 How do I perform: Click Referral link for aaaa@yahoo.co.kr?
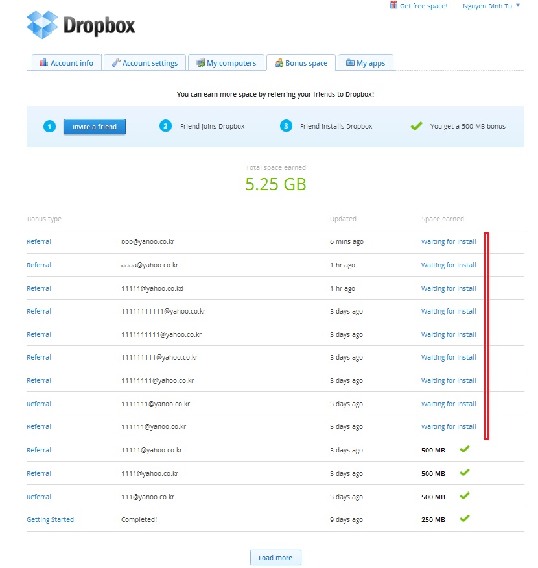point(39,265)
